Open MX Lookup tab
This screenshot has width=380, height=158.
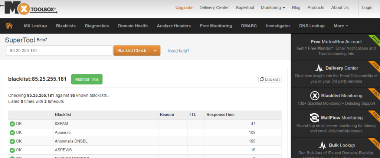(35, 26)
